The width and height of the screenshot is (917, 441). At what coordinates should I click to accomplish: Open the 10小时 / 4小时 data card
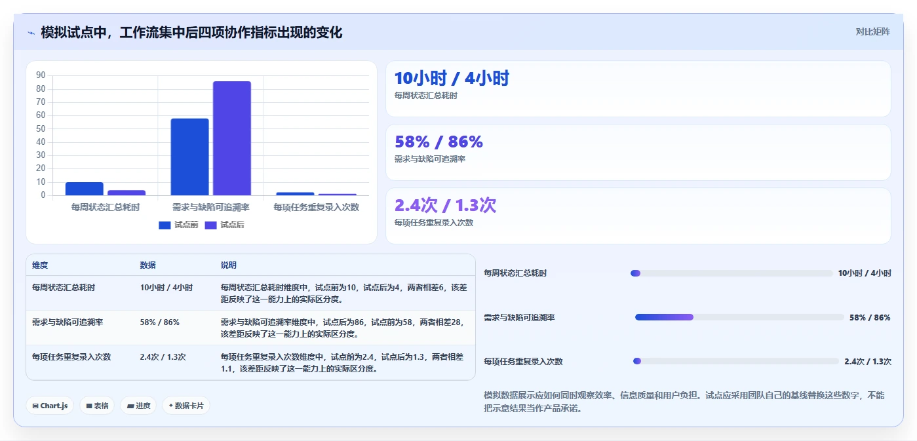(x=638, y=88)
